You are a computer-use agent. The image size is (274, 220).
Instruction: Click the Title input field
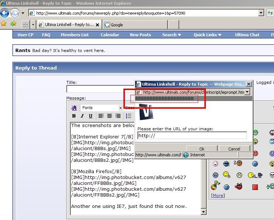point(100,89)
